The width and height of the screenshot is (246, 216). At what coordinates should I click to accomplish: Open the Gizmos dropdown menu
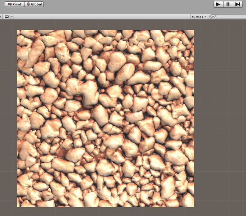pos(199,17)
